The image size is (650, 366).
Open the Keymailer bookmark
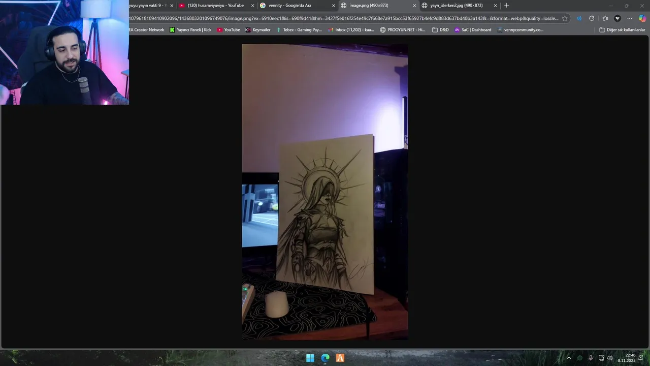[258, 30]
